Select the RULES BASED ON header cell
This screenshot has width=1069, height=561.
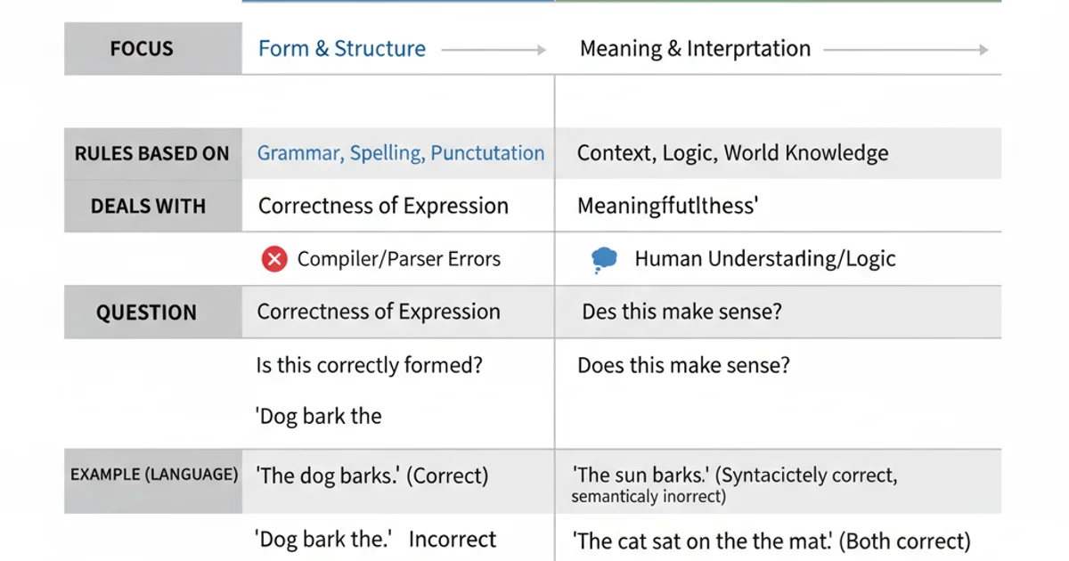[152, 153]
